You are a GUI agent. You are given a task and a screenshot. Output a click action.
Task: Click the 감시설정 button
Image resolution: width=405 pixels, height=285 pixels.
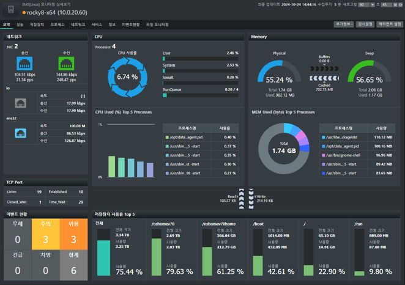(x=365, y=24)
